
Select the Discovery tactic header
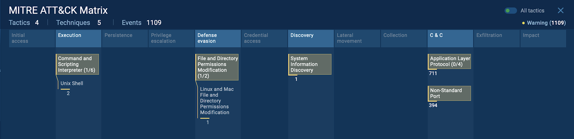click(311, 38)
